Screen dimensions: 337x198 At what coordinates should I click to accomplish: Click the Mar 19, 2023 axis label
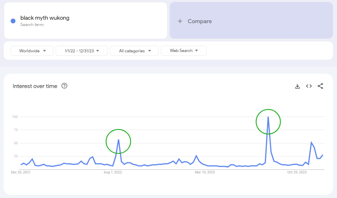(x=205, y=172)
